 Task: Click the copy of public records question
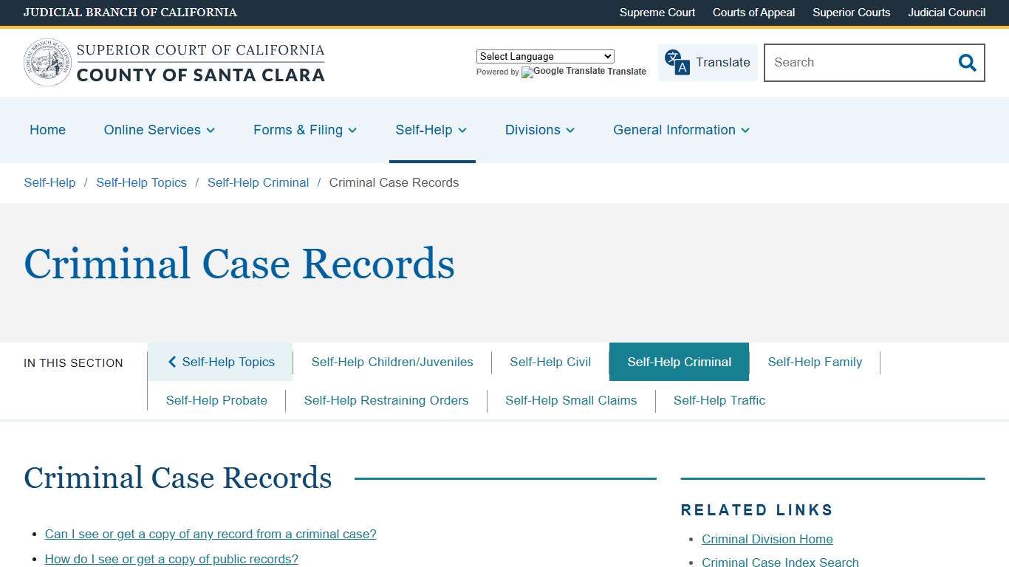[x=171, y=559]
